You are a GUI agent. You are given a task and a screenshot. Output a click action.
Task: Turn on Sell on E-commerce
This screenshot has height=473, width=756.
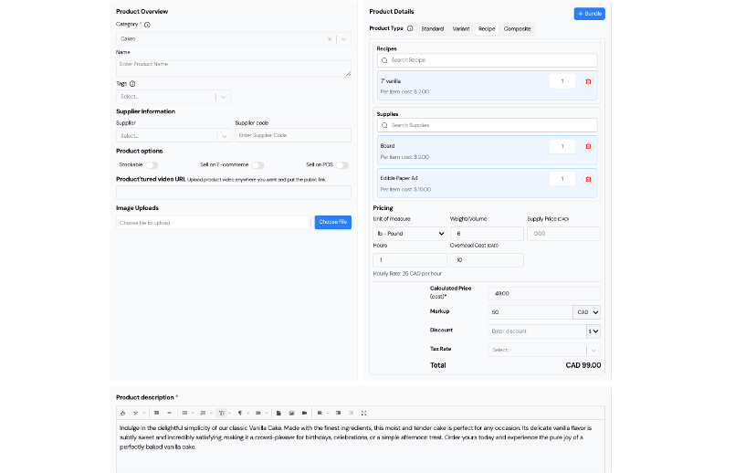[x=257, y=165]
